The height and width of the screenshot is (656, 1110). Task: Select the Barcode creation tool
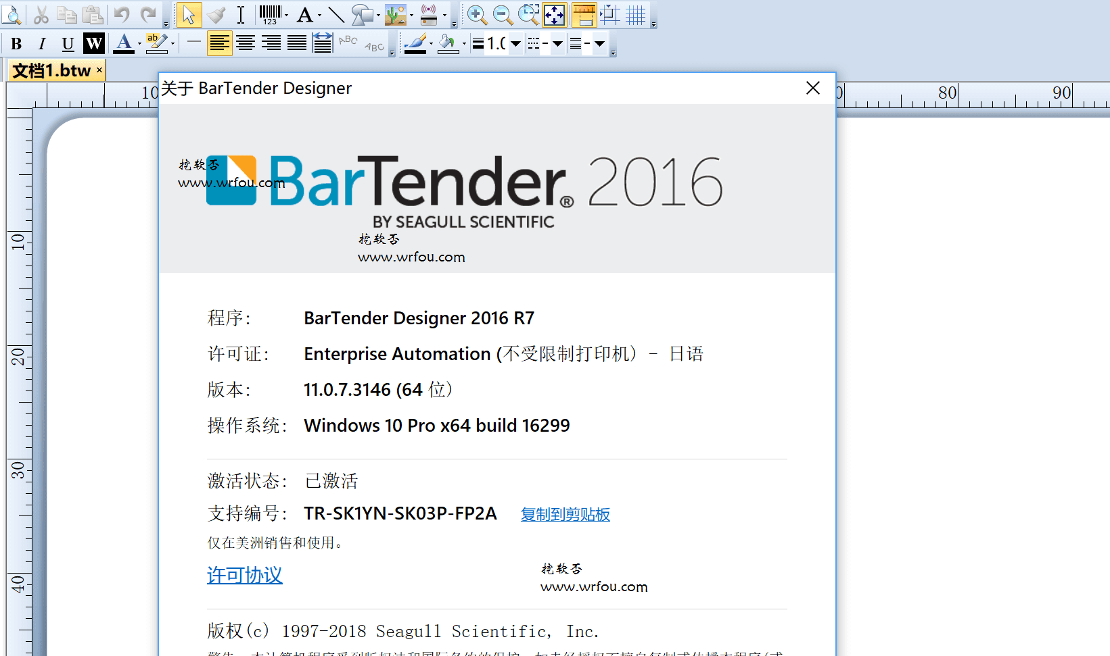click(269, 14)
